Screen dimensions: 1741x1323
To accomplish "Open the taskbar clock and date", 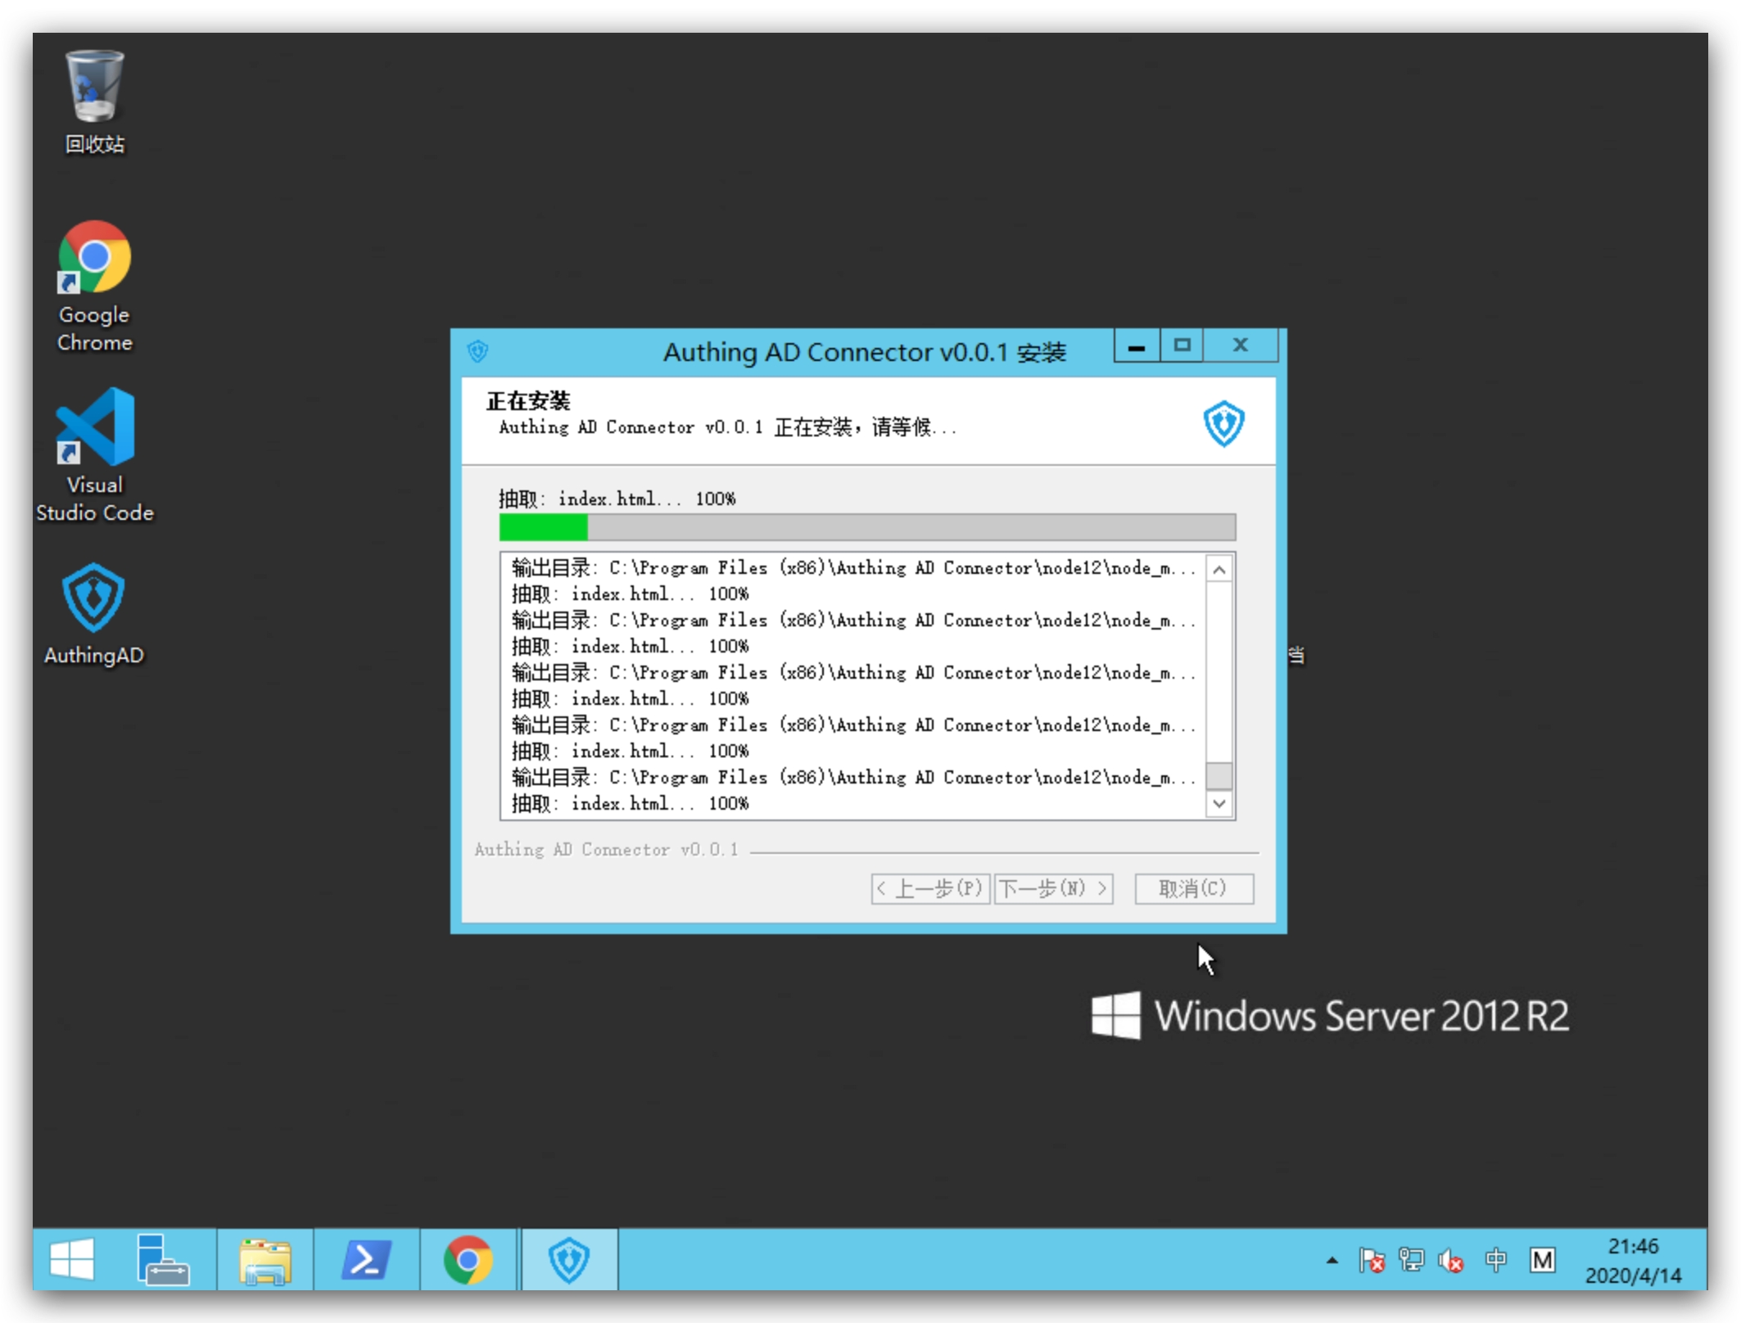I will pos(1632,1260).
